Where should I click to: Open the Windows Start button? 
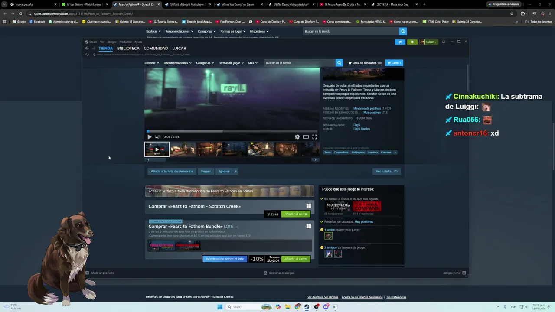[x=220, y=307]
